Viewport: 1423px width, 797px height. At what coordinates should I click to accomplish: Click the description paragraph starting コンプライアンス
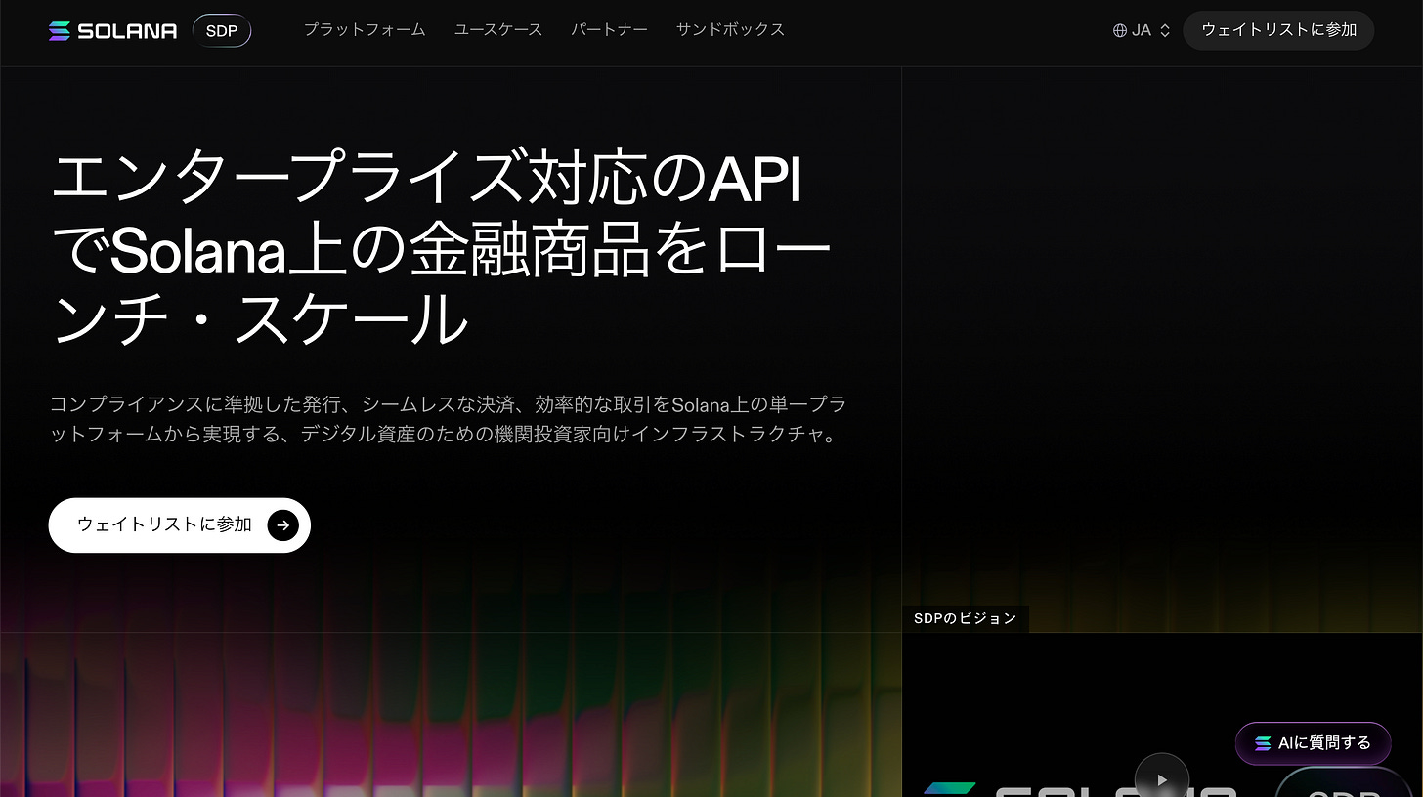point(448,419)
